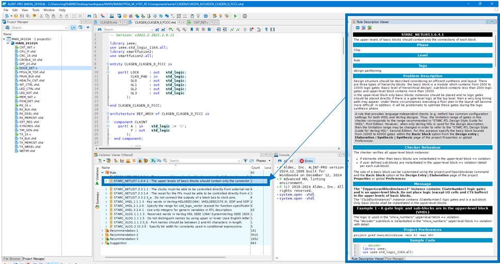
Task: Open the globe icon in main toolbar
Action: [x=206, y=16]
